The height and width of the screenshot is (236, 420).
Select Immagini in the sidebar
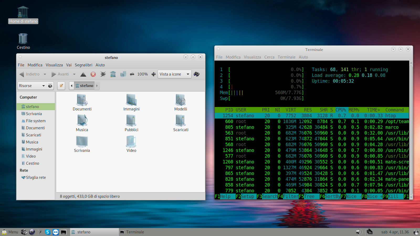[x=36, y=149]
